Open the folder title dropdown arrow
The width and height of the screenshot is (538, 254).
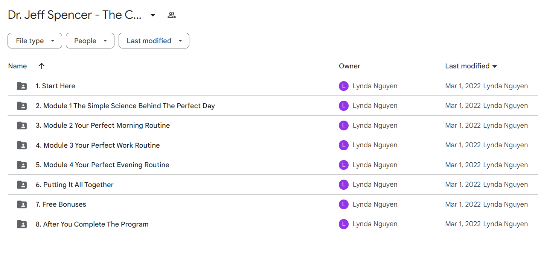153,15
